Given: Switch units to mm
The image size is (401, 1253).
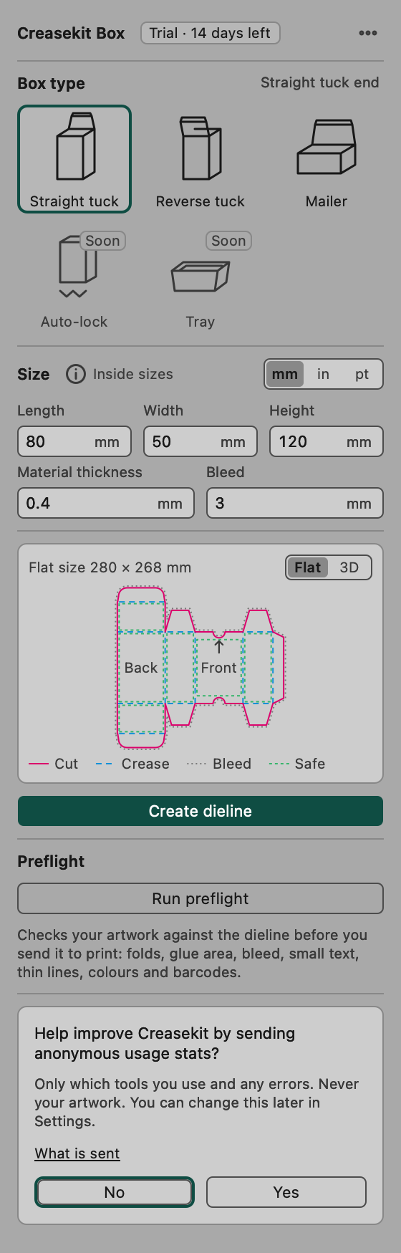Looking at the screenshot, I should point(285,374).
